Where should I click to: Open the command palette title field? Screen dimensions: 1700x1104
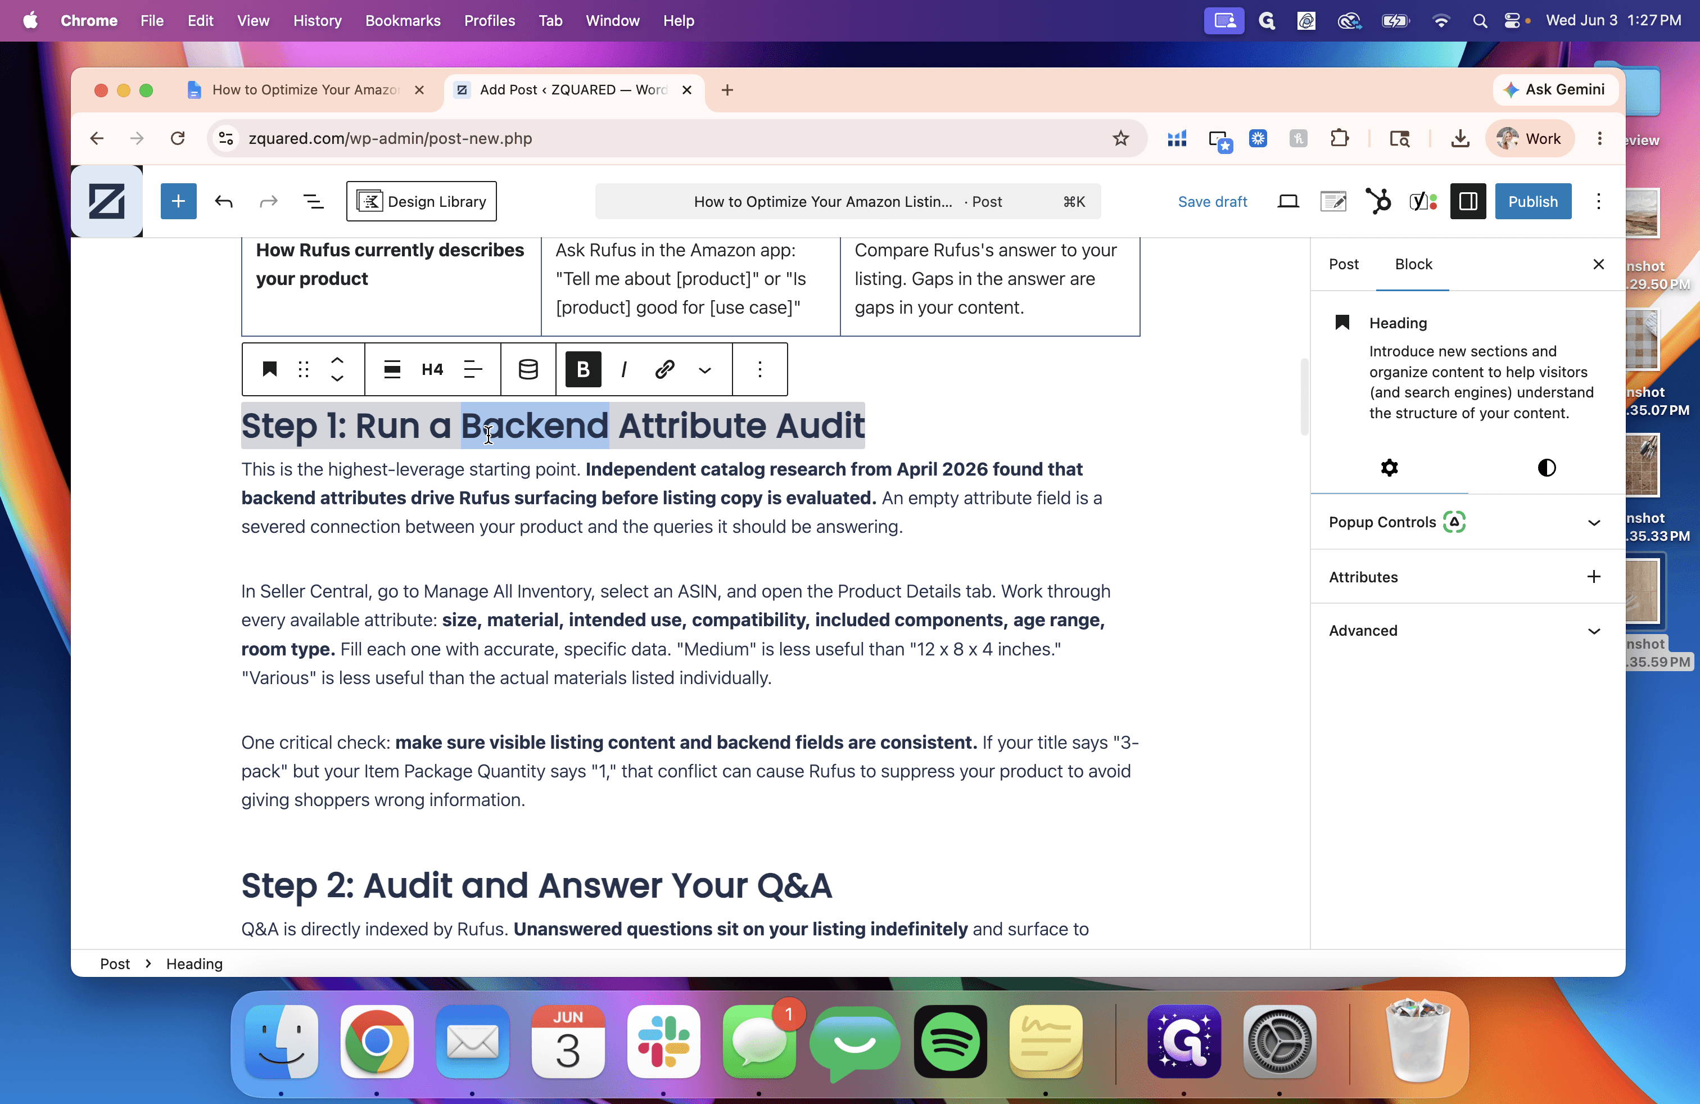[848, 201]
